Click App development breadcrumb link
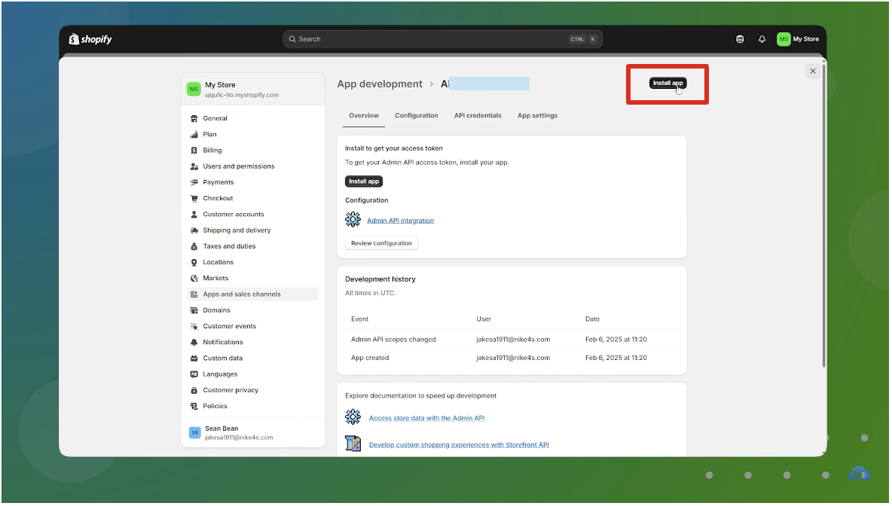The height and width of the screenshot is (506, 892). (380, 84)
